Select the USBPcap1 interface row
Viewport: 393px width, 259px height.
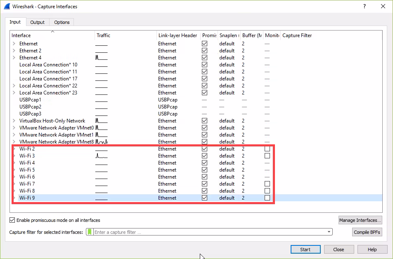(196, 100)
